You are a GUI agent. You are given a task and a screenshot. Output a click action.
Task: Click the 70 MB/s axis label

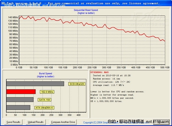13,41
